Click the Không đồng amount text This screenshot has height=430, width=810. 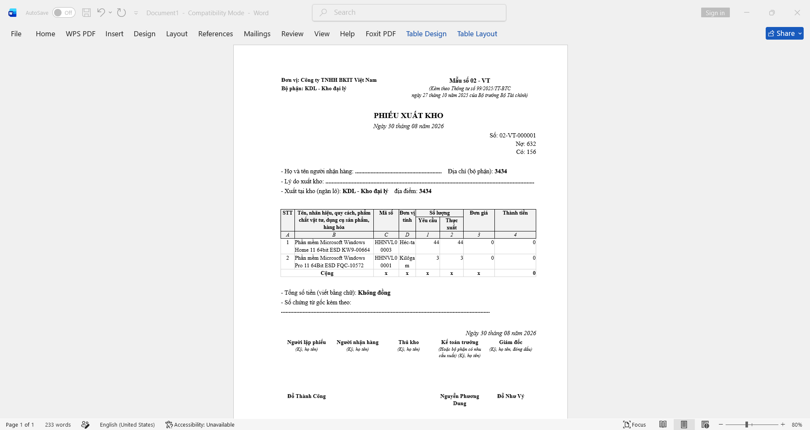point(374,293)
